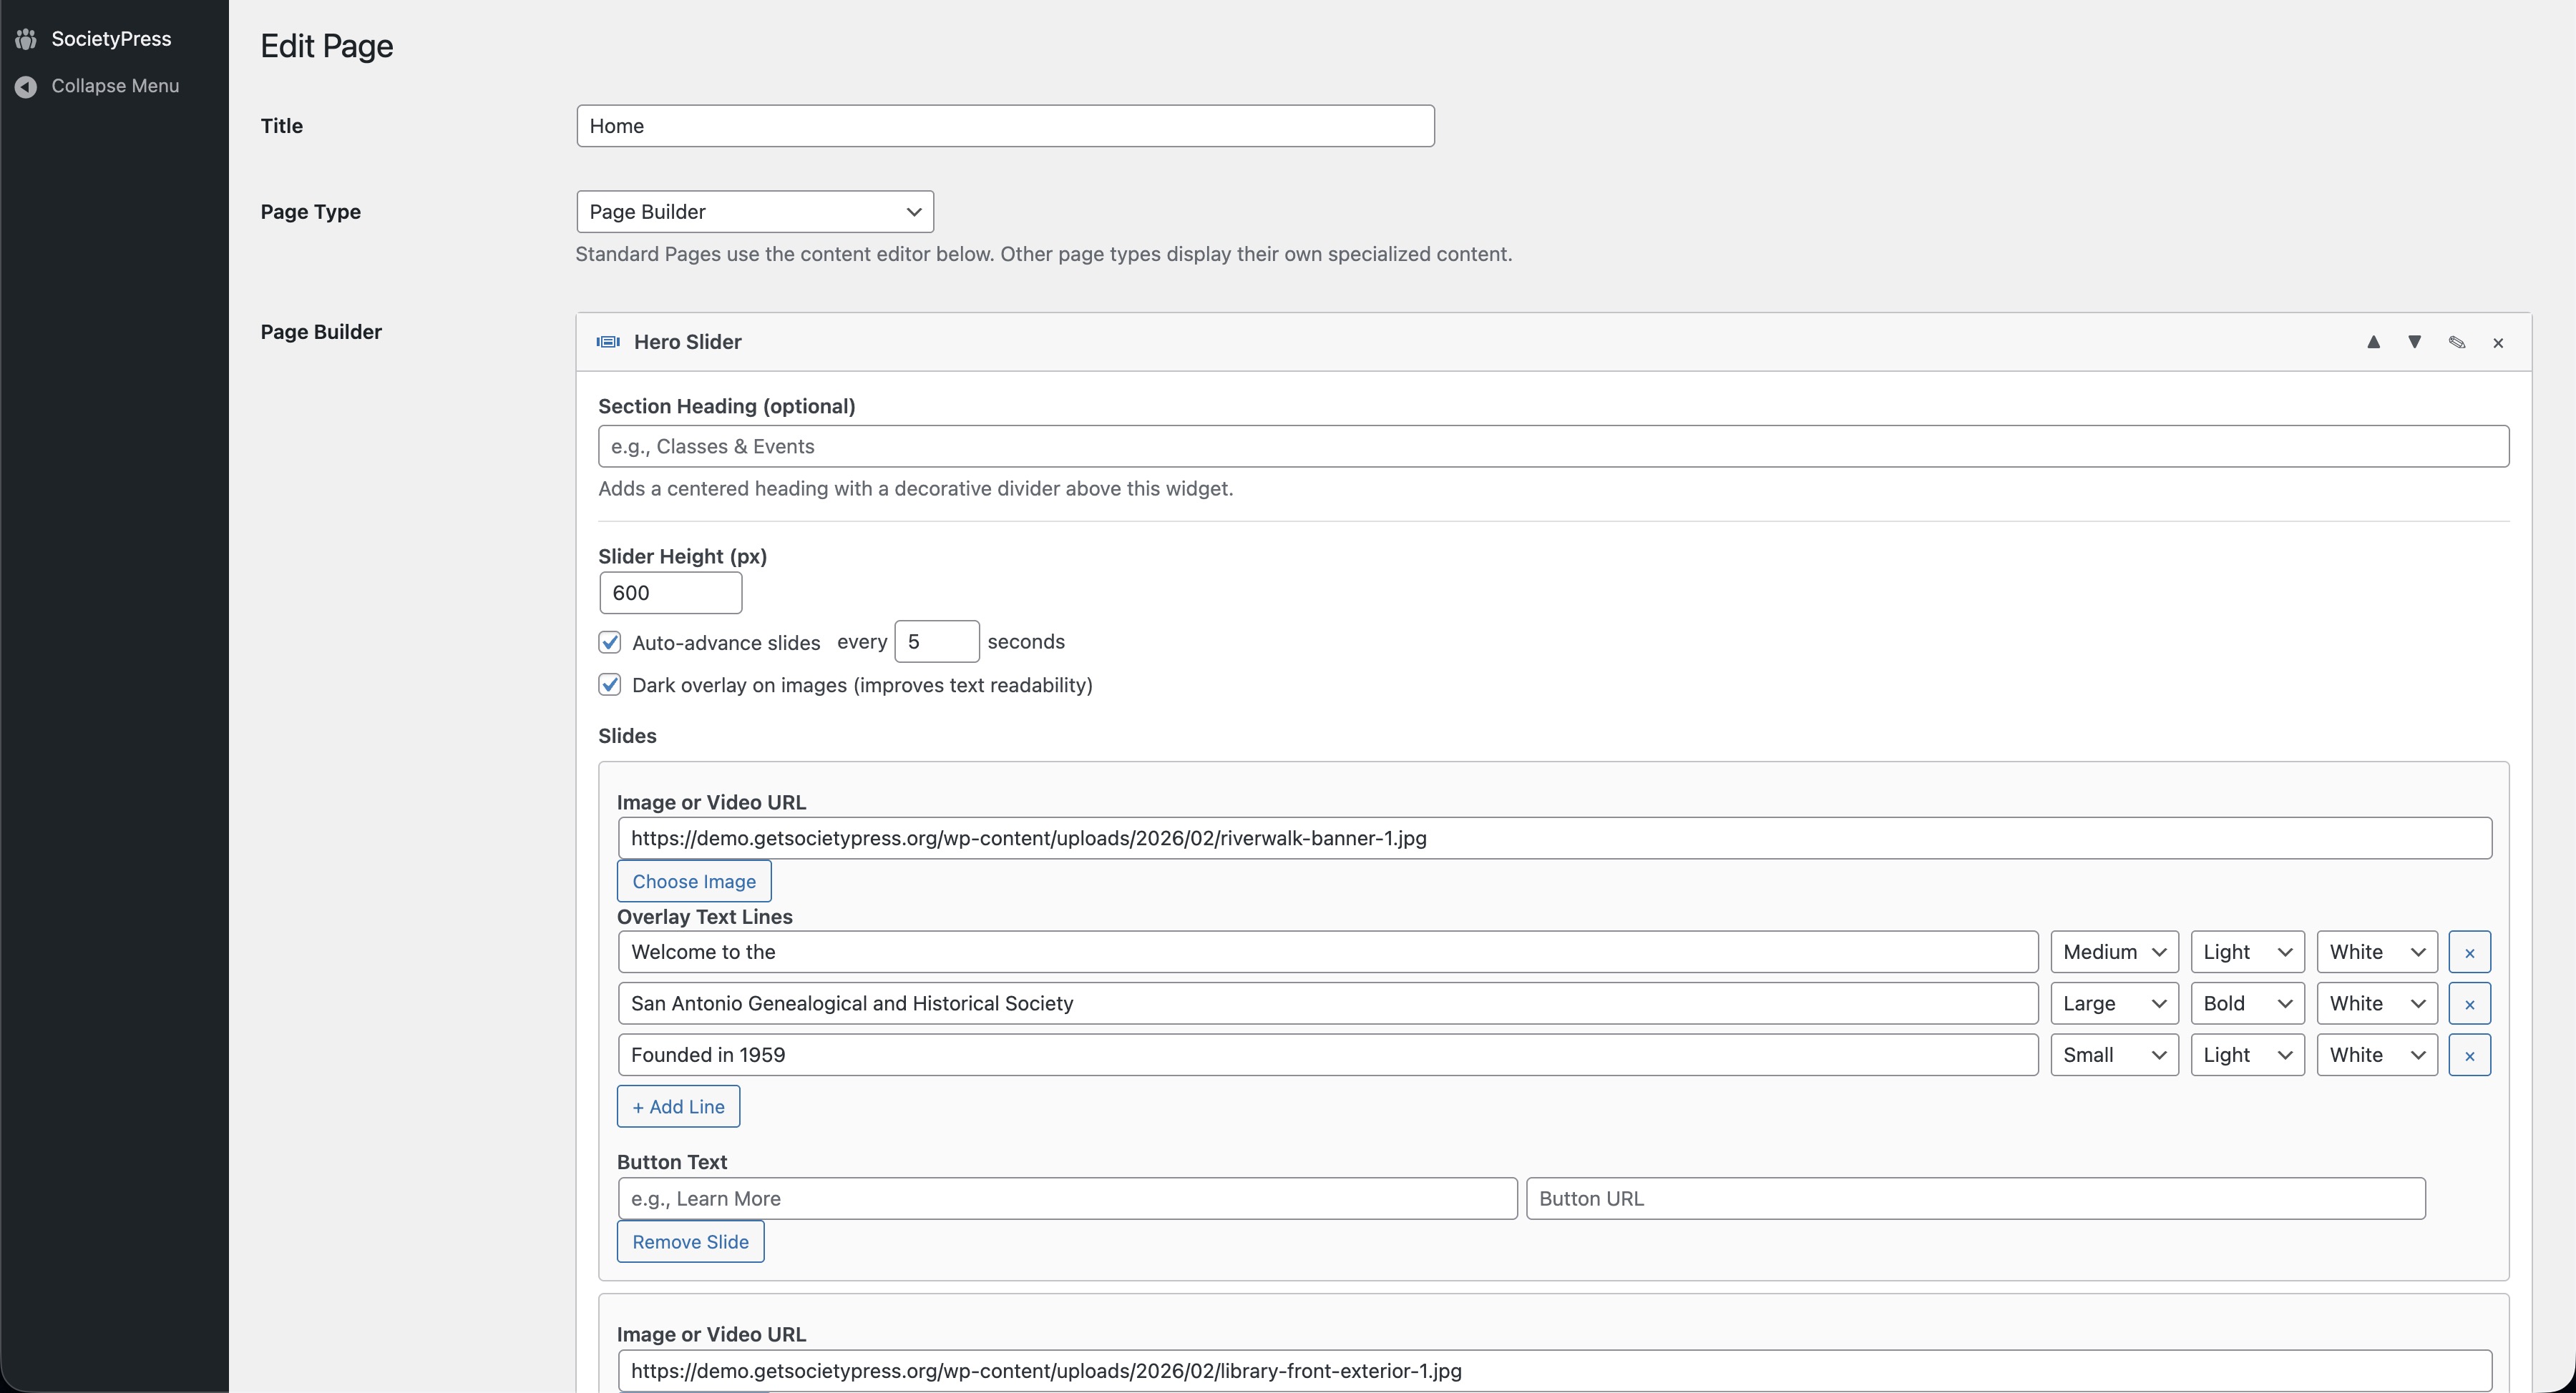
Task: Uncheck Dark overlay on images
Action: coord(610,686)
